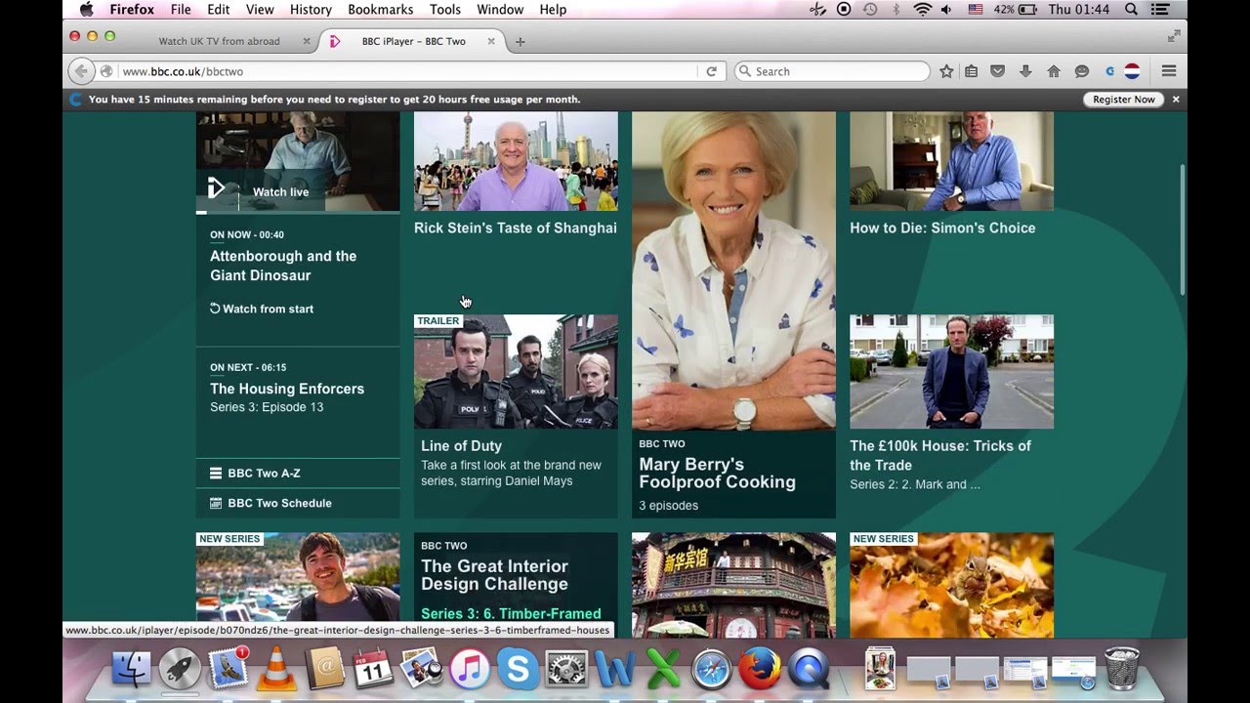1250x703 pixels.
Task: Open The £100k House: Tricks of the Trade
Action: click(939, 455)
